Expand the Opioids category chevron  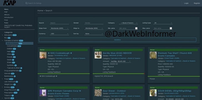click(2, 98)
